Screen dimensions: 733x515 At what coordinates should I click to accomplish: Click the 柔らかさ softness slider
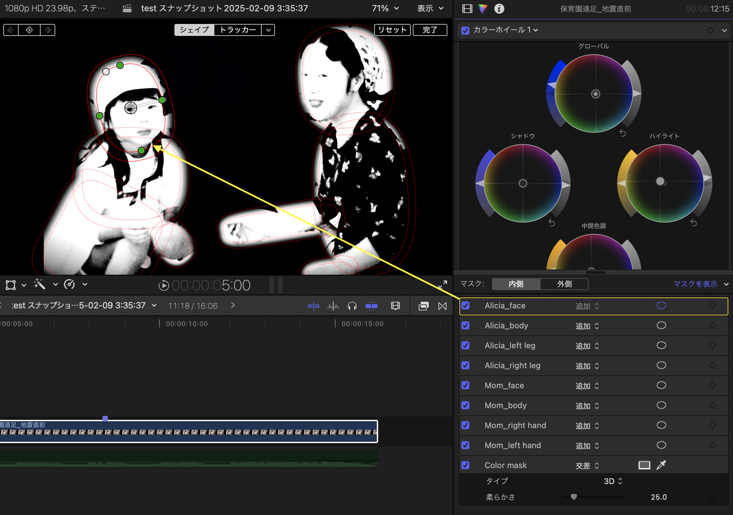pyautogui.click(x=574, y=497)
